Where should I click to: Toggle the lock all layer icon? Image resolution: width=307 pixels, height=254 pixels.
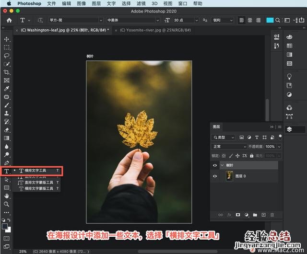(x=252, y=156)
